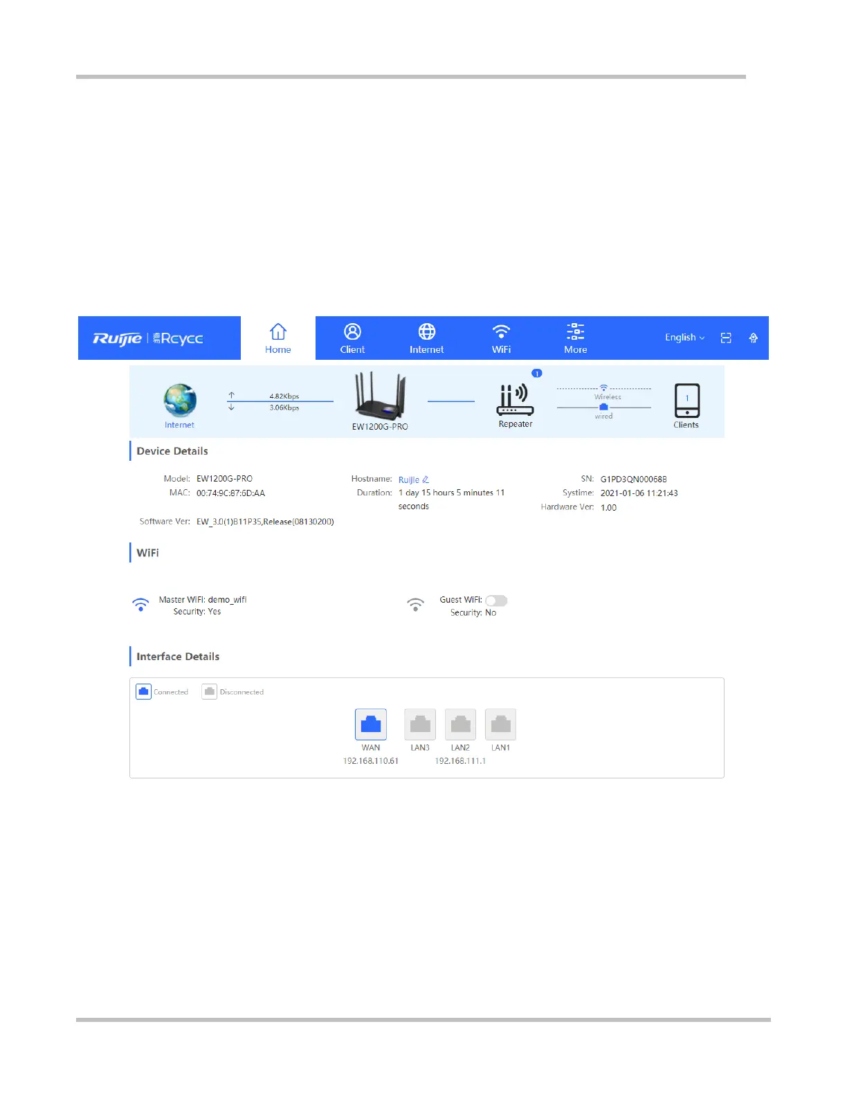Select the WAN port icon
The height and width of the screenshot is (1096, 847).
click(x=371, y=724)
